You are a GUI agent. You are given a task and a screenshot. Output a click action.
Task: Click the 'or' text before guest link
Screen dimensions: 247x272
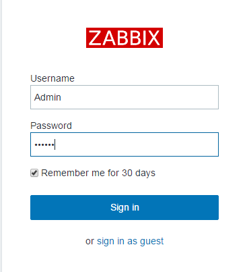point(90,241)
